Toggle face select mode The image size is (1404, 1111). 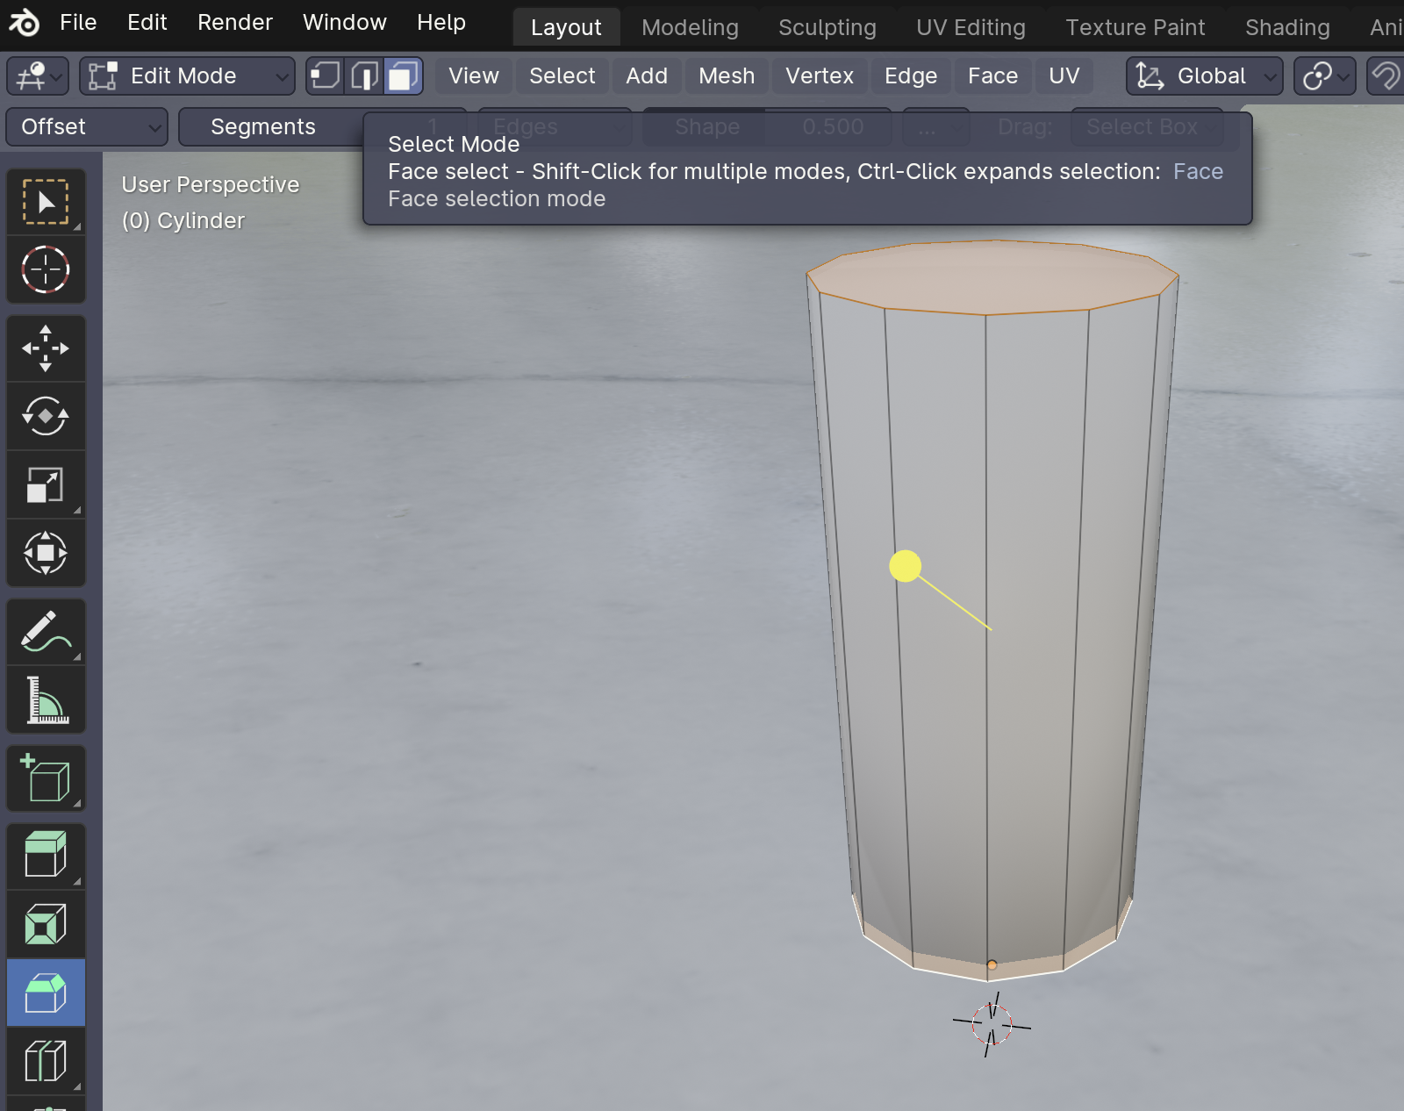coord(403,76)
